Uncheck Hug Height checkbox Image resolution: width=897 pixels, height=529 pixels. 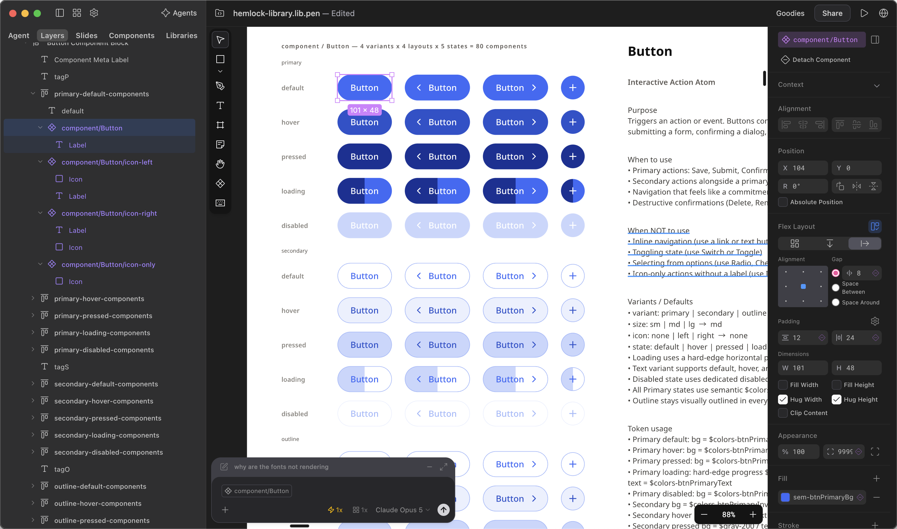[836, 399]
